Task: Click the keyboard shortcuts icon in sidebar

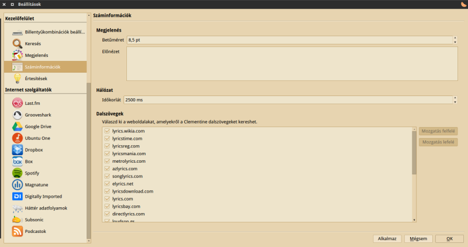Action: [x=18, y=32]
